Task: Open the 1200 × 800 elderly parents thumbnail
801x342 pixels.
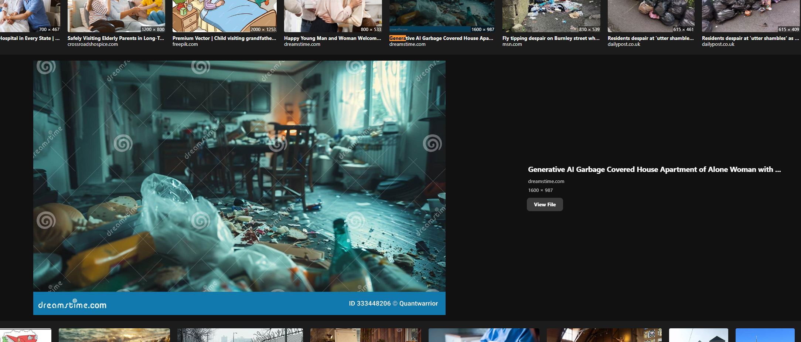Action: coord(116,16)
